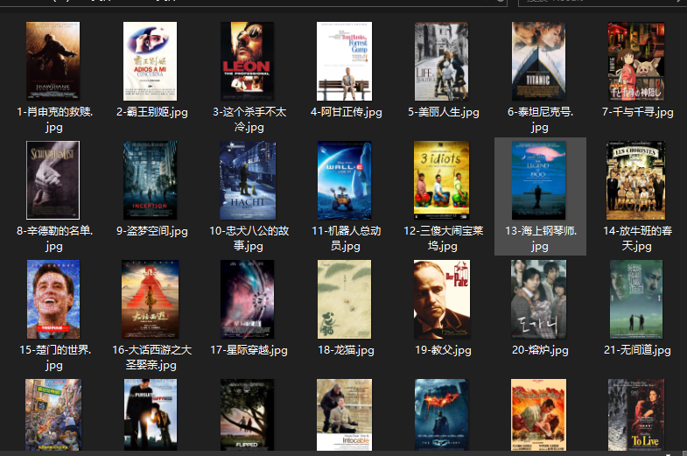Select the Schindler's List poster thumbnail
Screen dimensions: 687x456
[53, 180]
